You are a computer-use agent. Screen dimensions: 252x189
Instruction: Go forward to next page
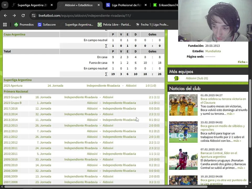point(14,15)
